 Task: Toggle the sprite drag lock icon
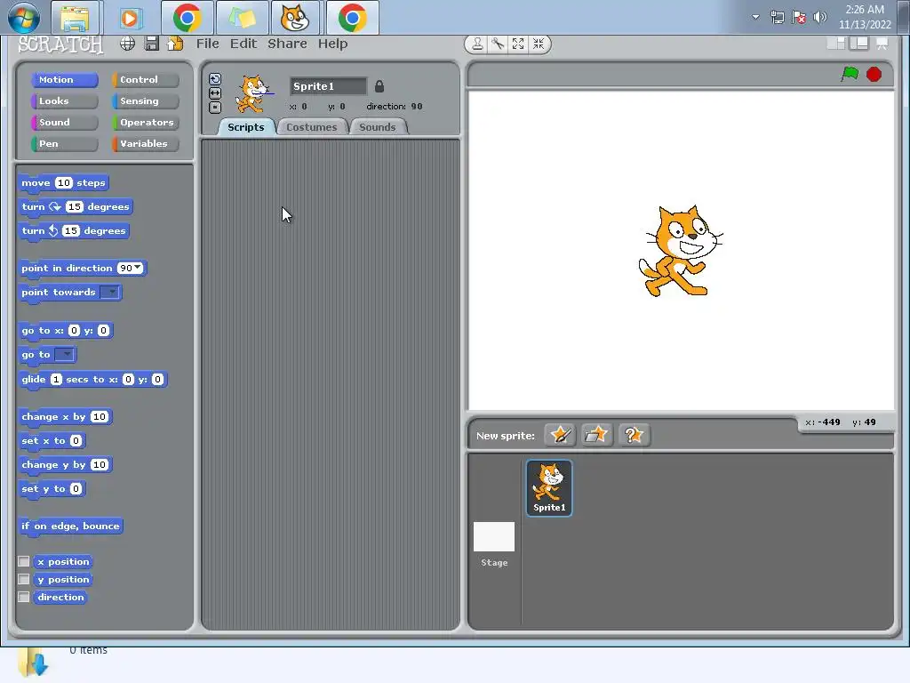click(x=379, y=86)
